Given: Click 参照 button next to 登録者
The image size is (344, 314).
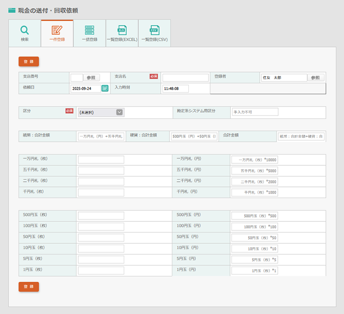Looking at the screenshot, I should pos(315,78).
